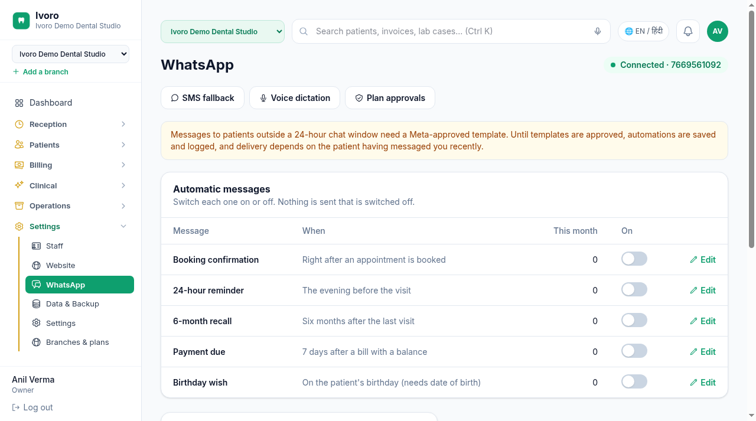Open the Dashboard page

pos(70,103)
